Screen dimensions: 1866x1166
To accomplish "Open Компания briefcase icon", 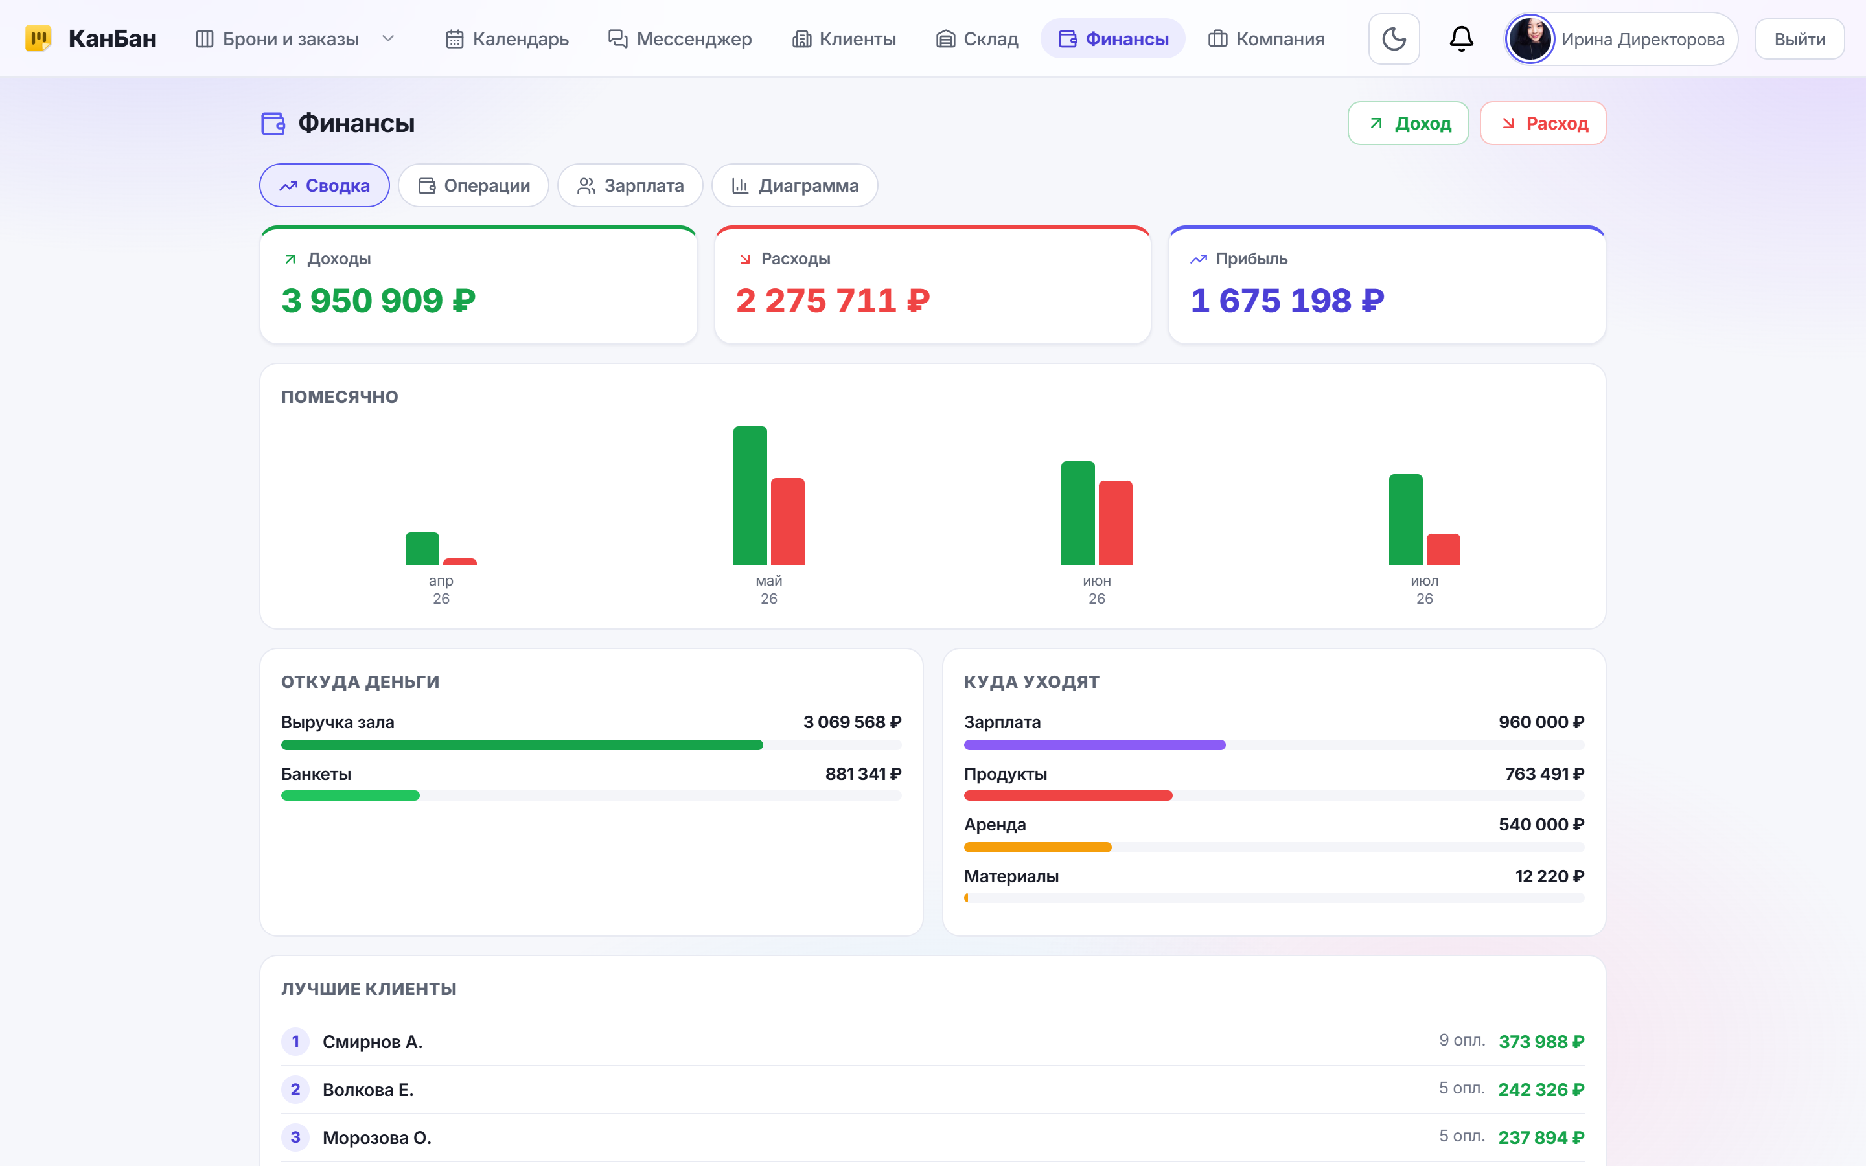I will (x=1217, y=39).
